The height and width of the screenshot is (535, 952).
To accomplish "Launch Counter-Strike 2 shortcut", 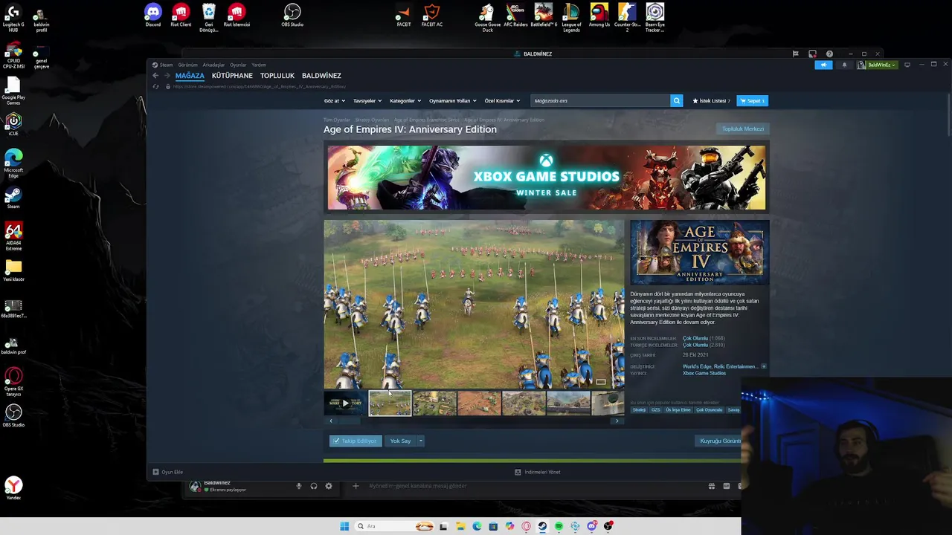I will tap(627, 18).
